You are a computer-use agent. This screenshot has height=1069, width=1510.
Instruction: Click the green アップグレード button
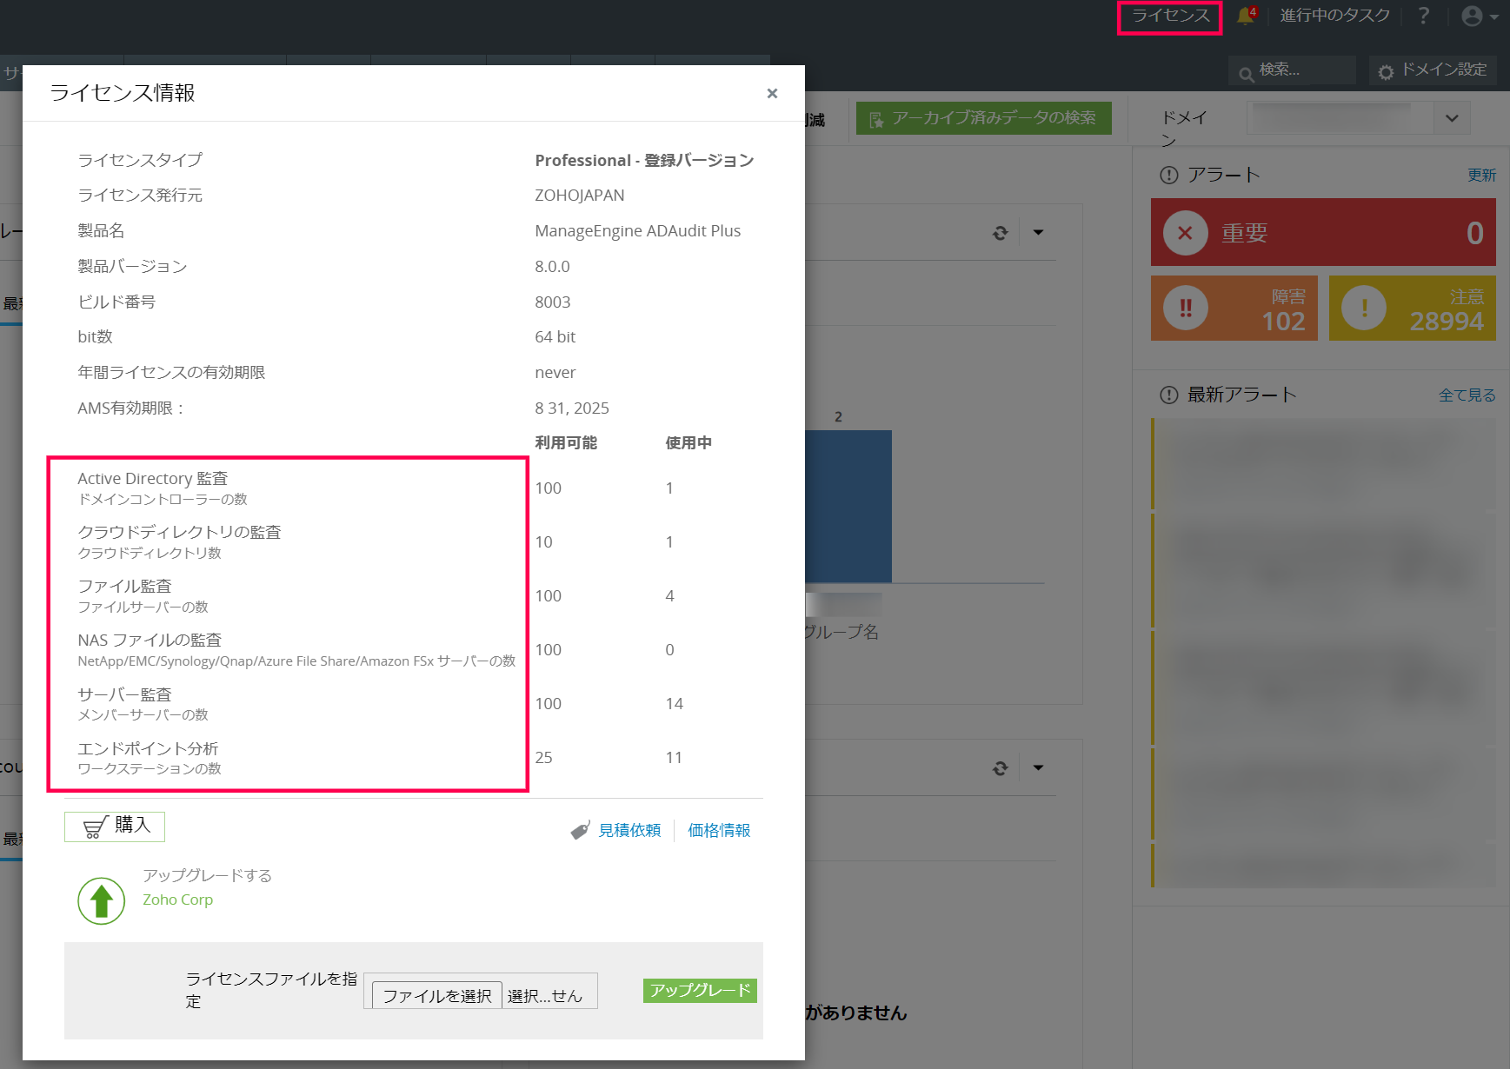[700, 991]
